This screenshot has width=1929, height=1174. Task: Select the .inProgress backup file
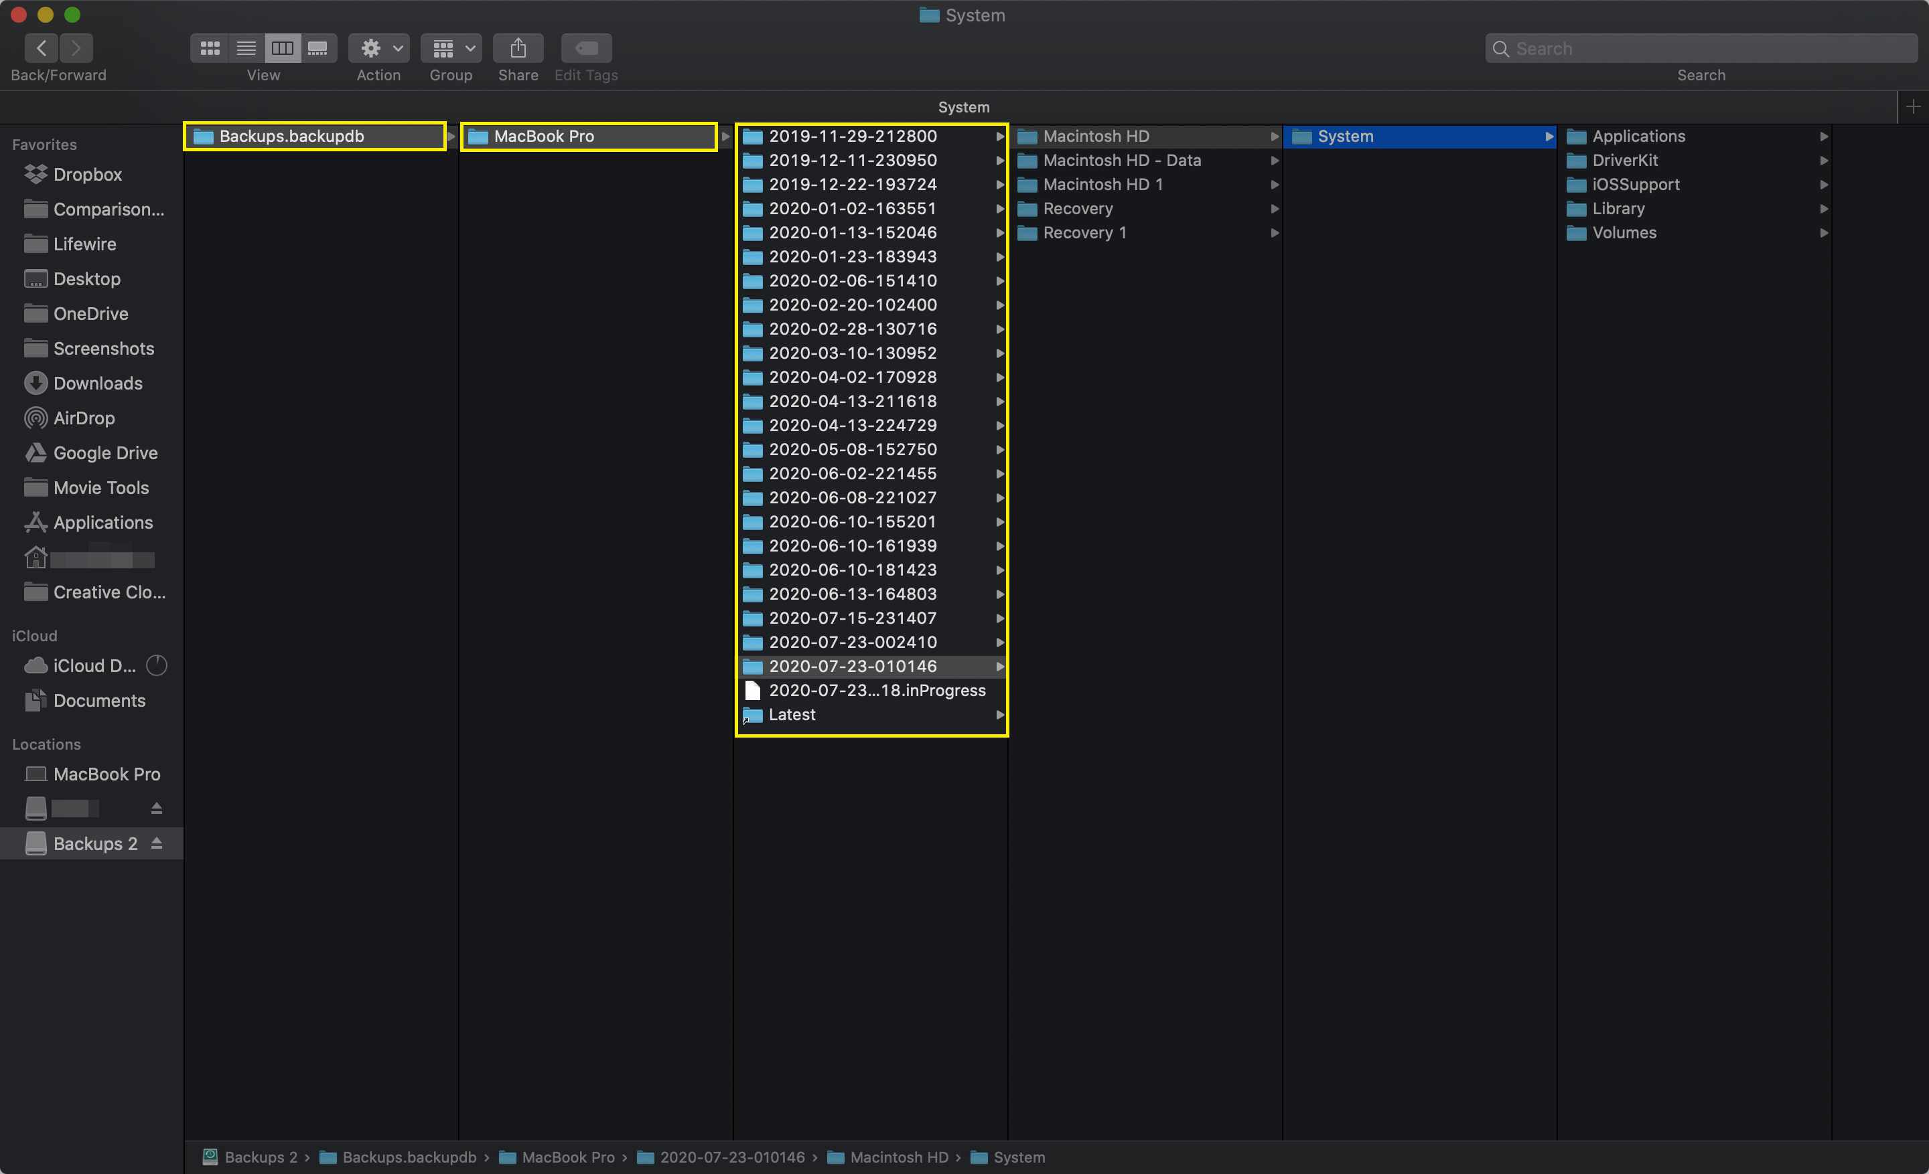point(871,691)
